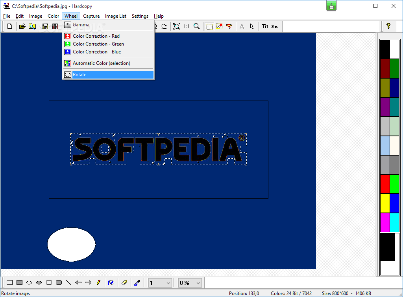The height and width of the screenshot is (297, 403).
Task: Open help with the question mark icon
Action: (x=388, y=26)
